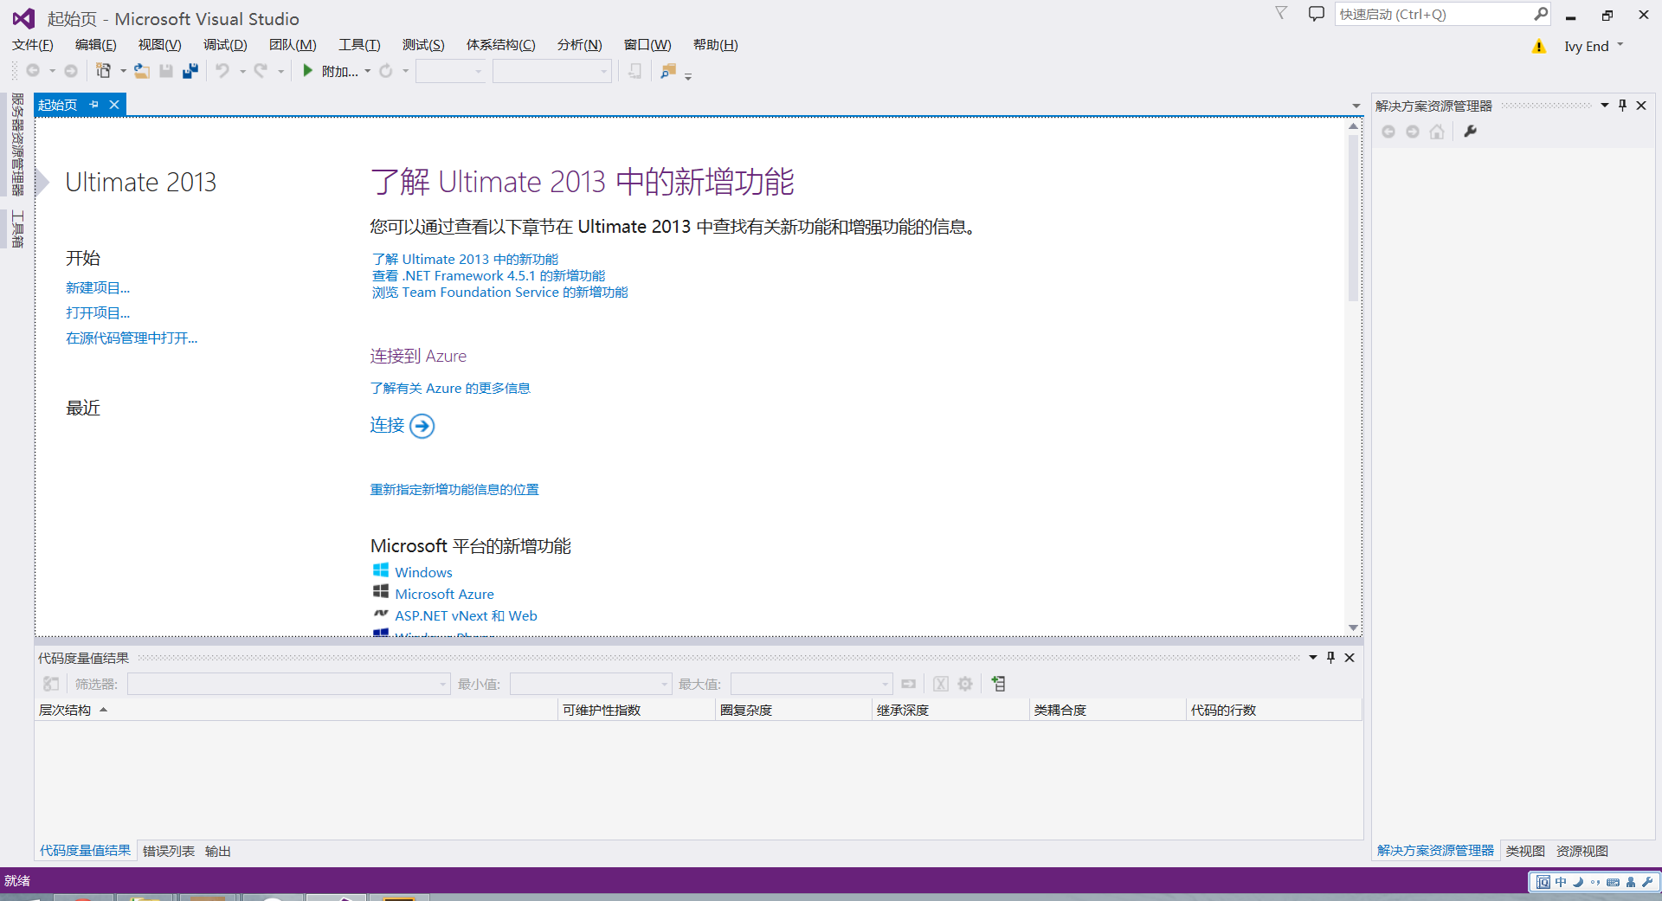
Task: Open the 调试(D) menu
Action: click(x=225, y=45)
